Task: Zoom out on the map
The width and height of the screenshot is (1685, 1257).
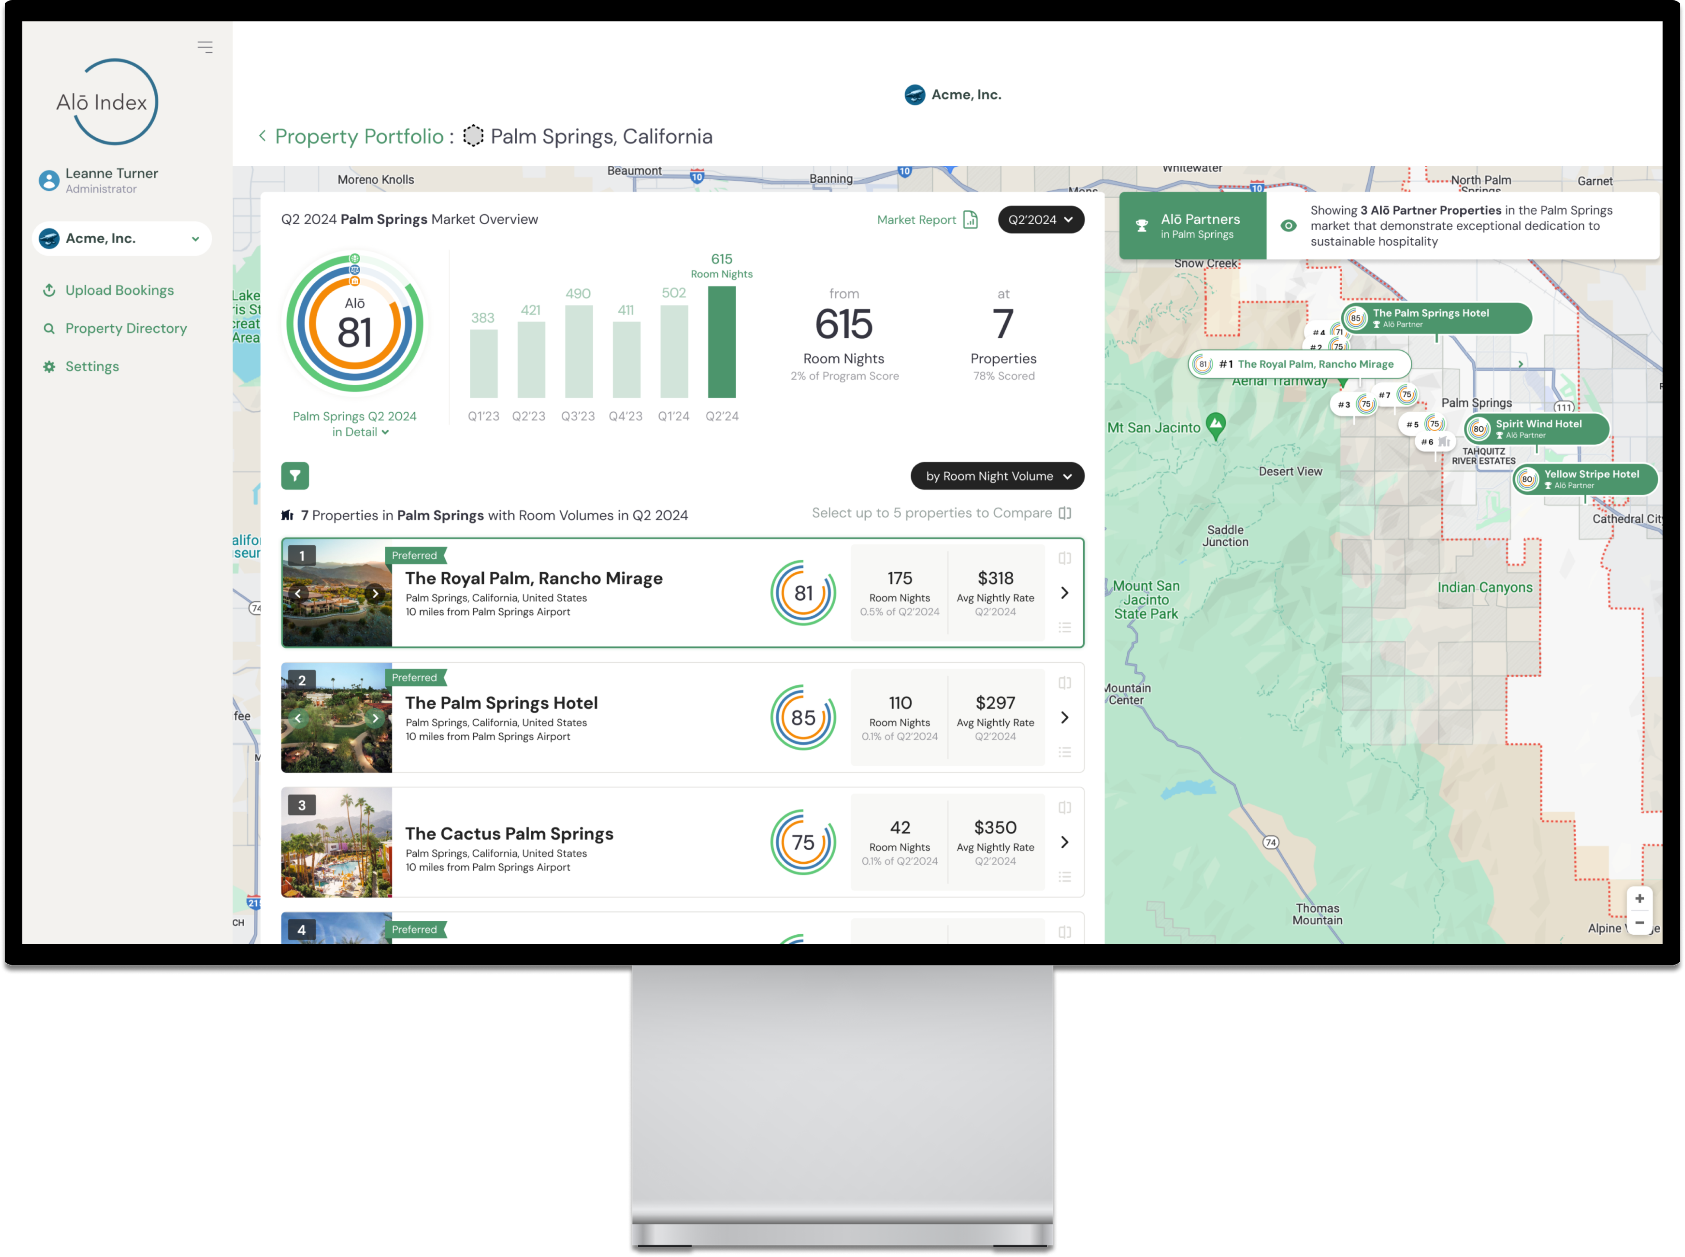Action: point(1639,923)
